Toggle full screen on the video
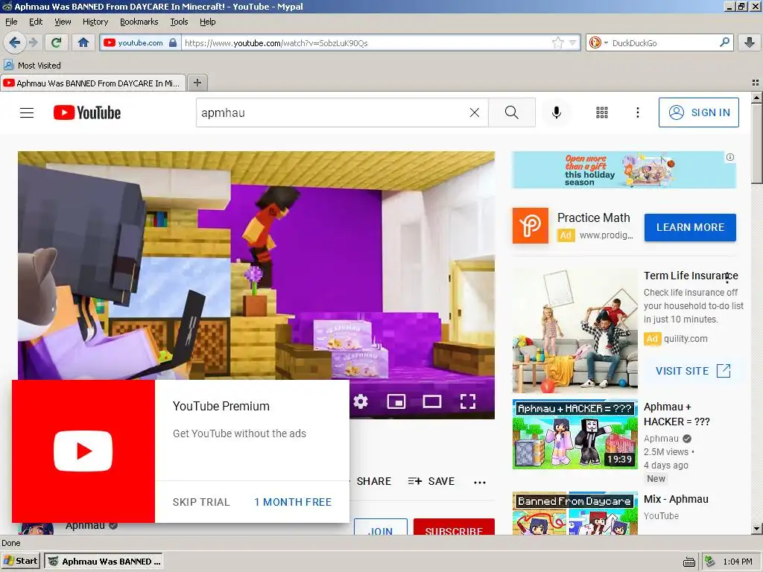The height and width of the screenshot is (572, 763). pyautogui.click(x=468, y=401)
